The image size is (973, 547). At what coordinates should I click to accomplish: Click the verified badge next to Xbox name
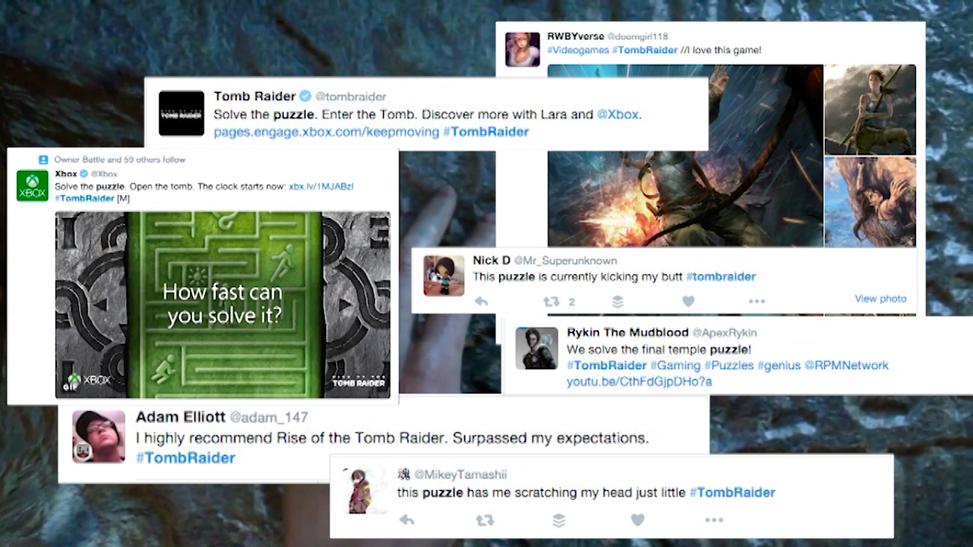point(84,174)
